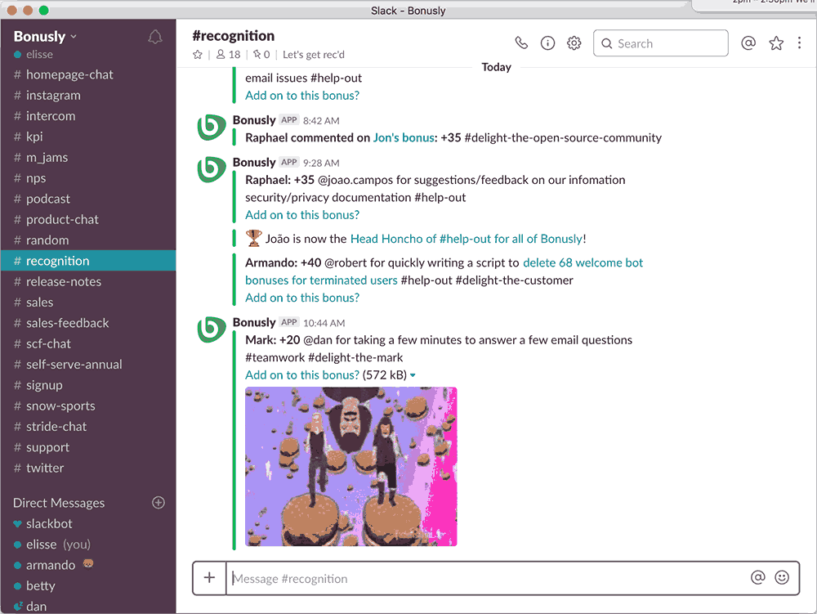
Task: View the 18 channel members
Action: click(x=228, y=55)
